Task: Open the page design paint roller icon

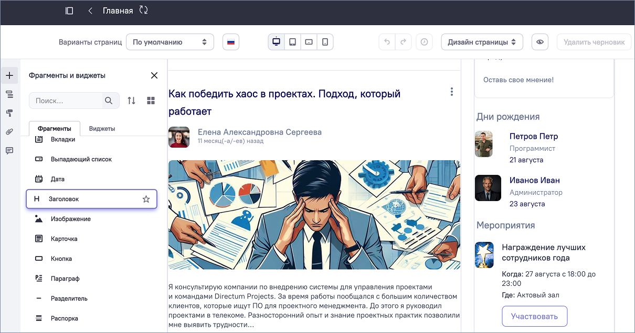Action: point(9,113)
